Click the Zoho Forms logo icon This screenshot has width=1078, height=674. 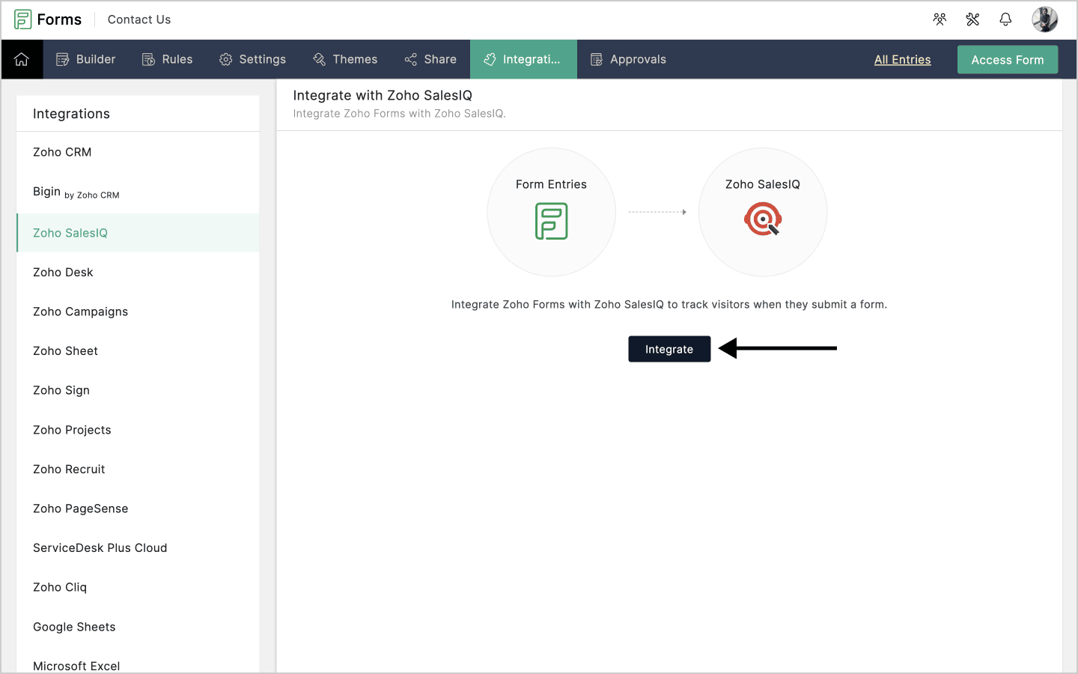pyautogui.click(x=23, y=19)
